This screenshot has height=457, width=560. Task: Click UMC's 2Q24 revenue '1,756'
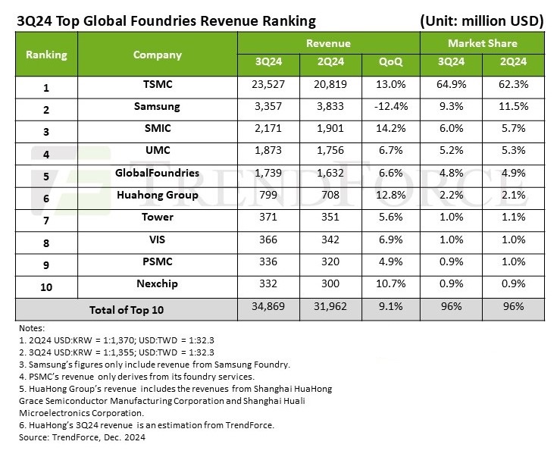330,150
